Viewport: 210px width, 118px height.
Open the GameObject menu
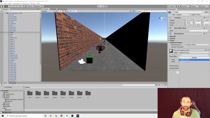[17, 4]
